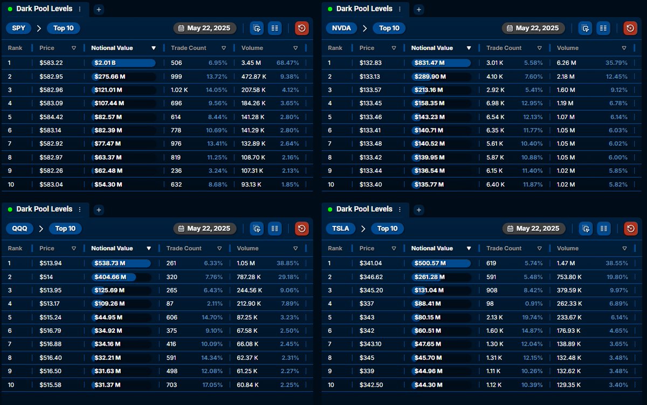The image size is (647, 405).
Task: Open Price sort arrow in TSLA table
Action: [x=394, y=249]
